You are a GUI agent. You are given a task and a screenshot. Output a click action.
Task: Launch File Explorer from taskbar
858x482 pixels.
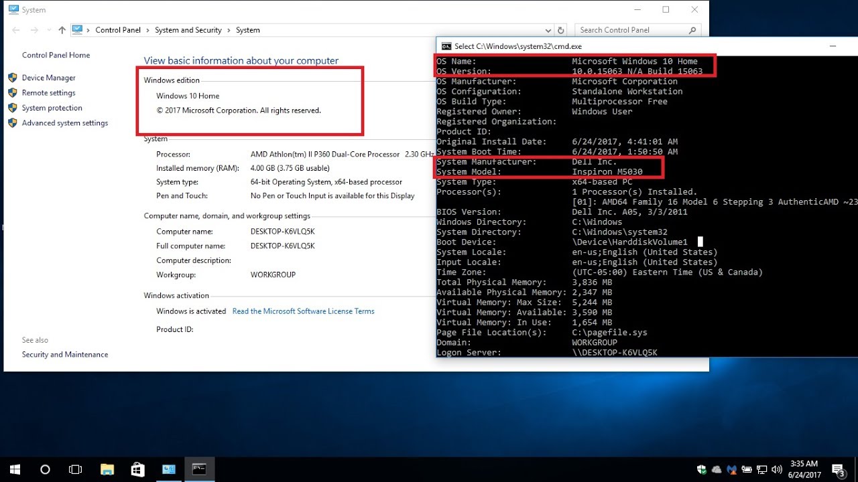click(x=107, y=469)
